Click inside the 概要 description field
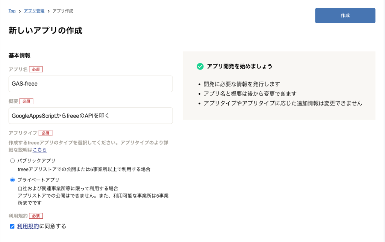 click(x=90, y=116)
